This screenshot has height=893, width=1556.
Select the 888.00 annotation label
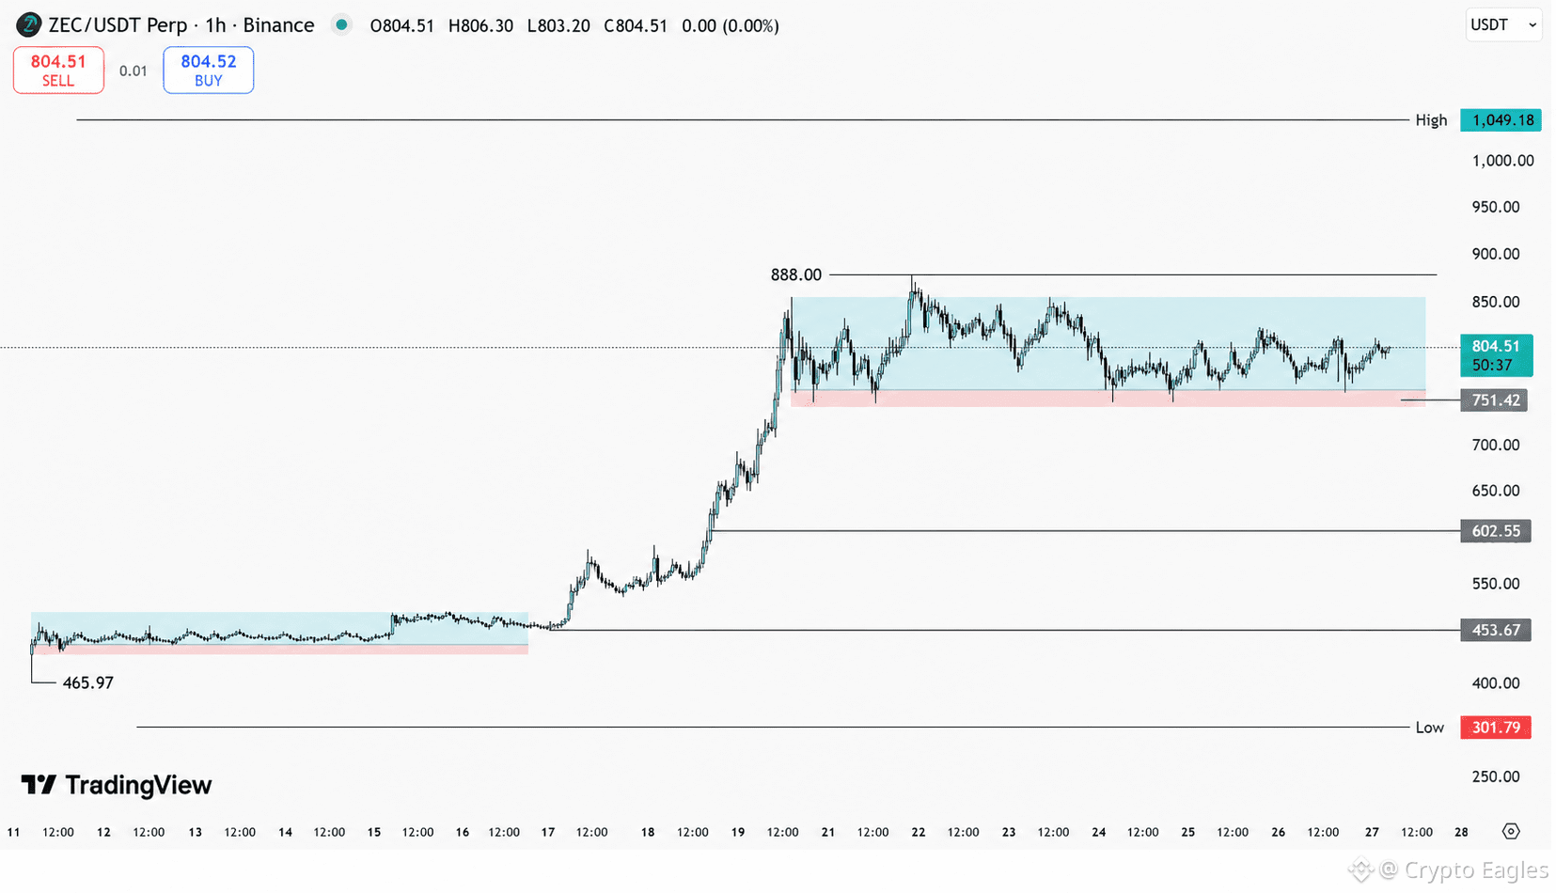tap(796, 274)
